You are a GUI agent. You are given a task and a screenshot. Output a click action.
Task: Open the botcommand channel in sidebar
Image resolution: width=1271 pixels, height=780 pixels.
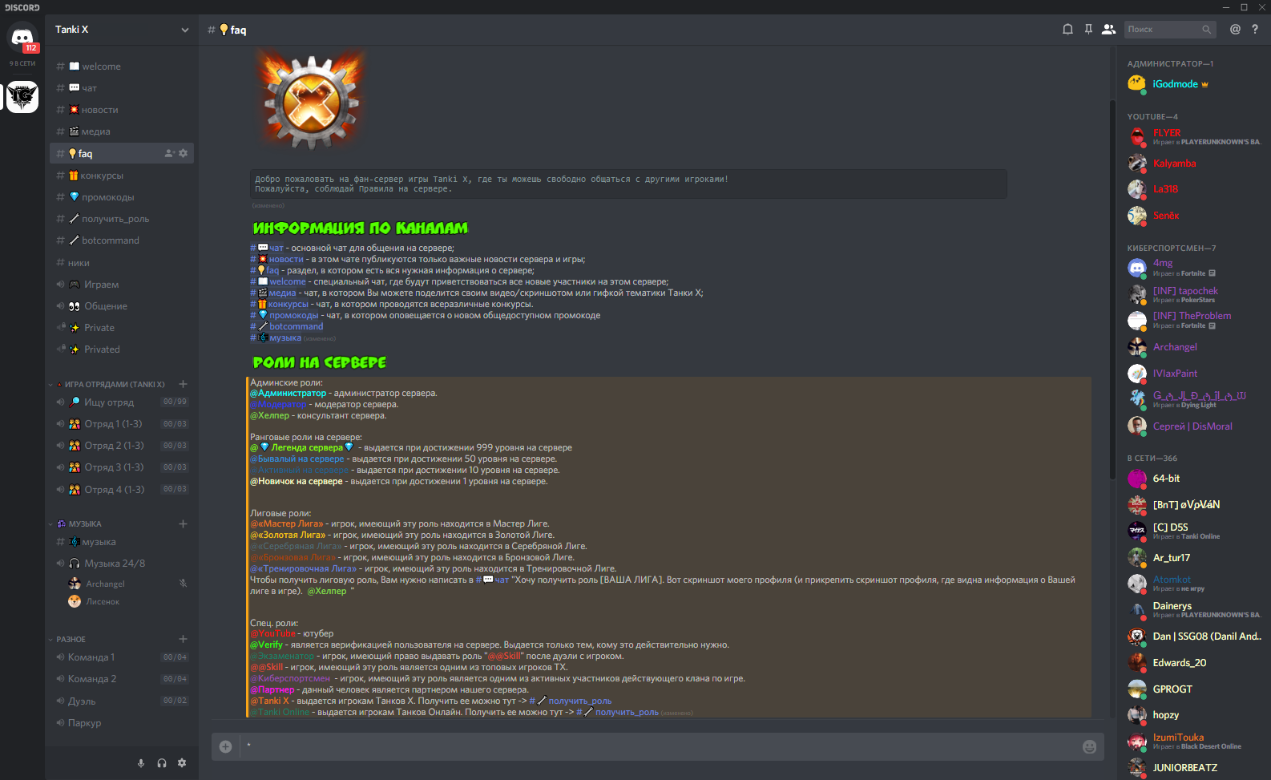[x=122, y=240]
